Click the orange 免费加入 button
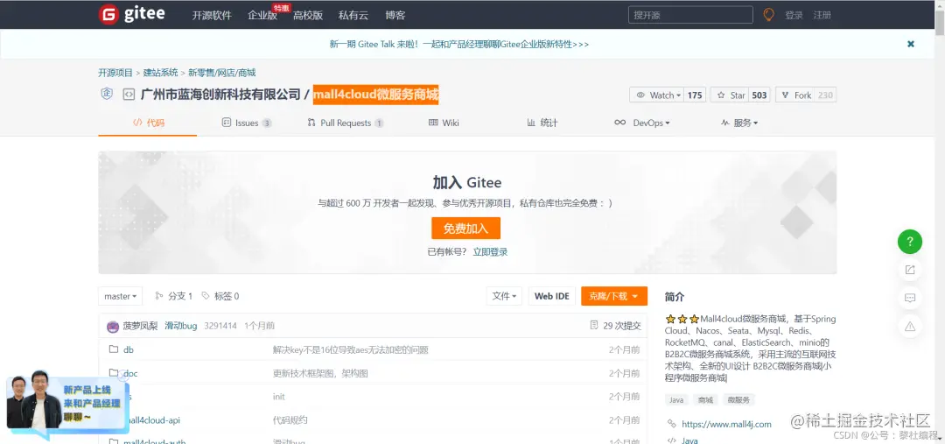 tap(465, 228)
